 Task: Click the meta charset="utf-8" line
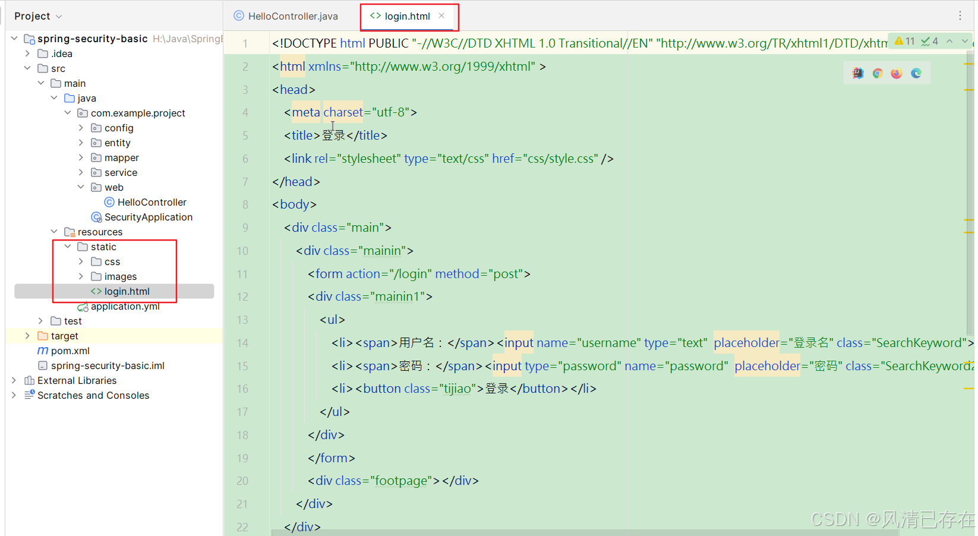coord(351,112)
